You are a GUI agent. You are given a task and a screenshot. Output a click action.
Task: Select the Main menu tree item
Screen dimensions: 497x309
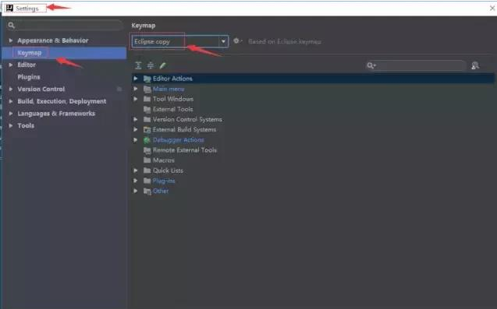tap(169, 89)
